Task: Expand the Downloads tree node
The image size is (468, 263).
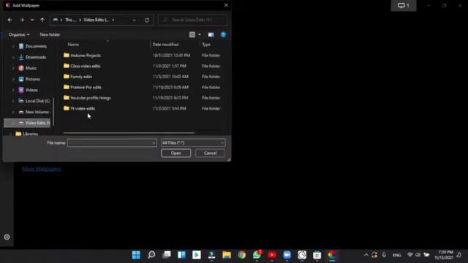Action: (x=13, y=57)
